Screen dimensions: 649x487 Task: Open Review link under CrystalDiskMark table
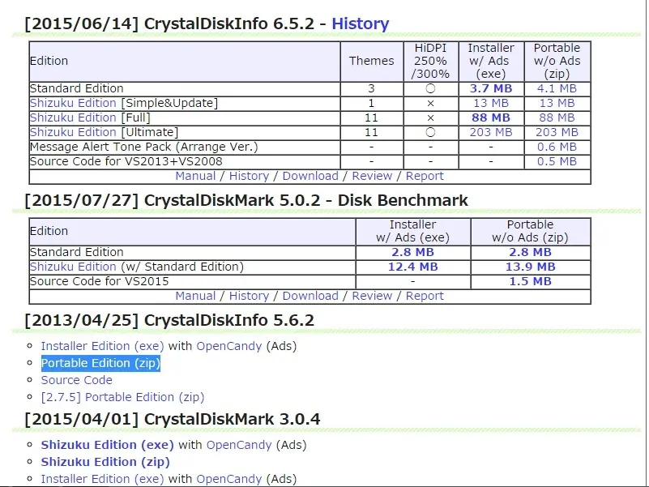point(372,296)
